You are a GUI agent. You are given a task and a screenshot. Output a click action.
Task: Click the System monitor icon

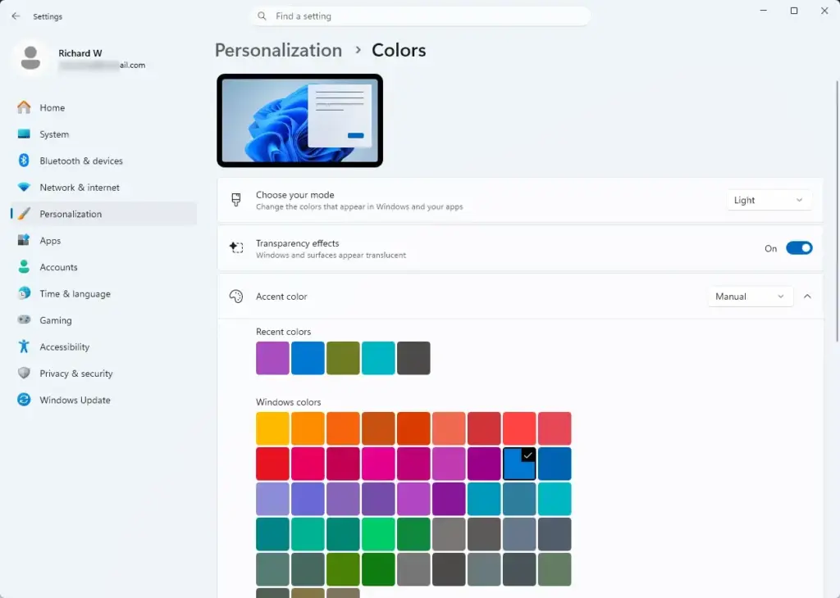(x=24, y=134)
